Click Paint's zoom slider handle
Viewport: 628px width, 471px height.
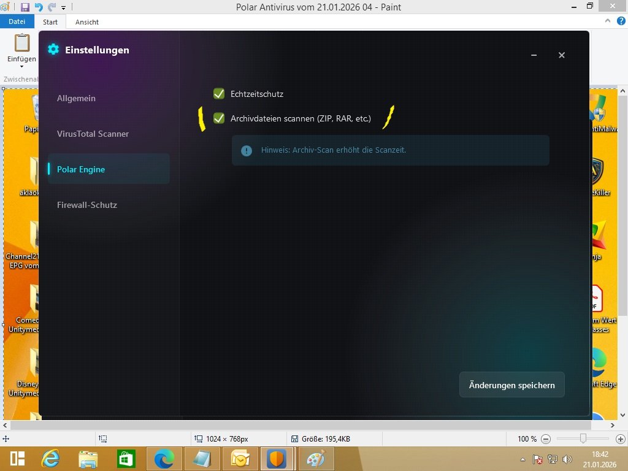point(583,439)
